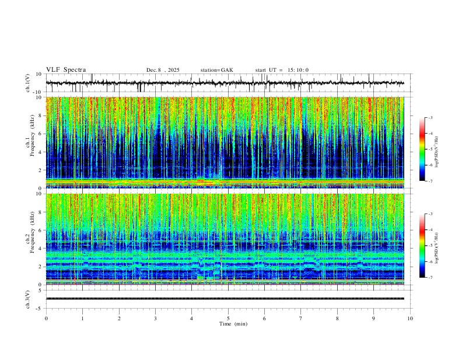Click inside the ch.2 frequency spectrogram
The width and height of the screenshot is (462, 357).
tap(225, 239)
